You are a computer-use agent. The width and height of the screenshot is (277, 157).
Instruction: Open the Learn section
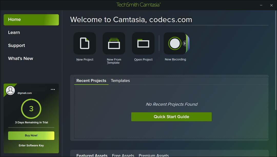[x=14, y=32]
